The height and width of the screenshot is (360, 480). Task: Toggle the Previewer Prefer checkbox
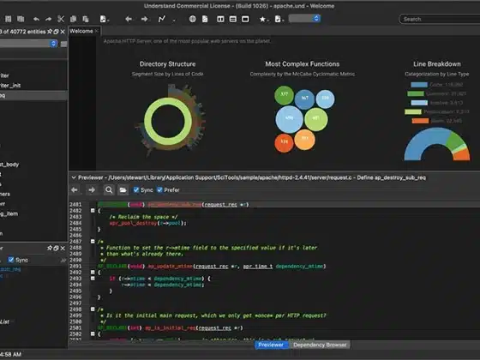[159, 190]
